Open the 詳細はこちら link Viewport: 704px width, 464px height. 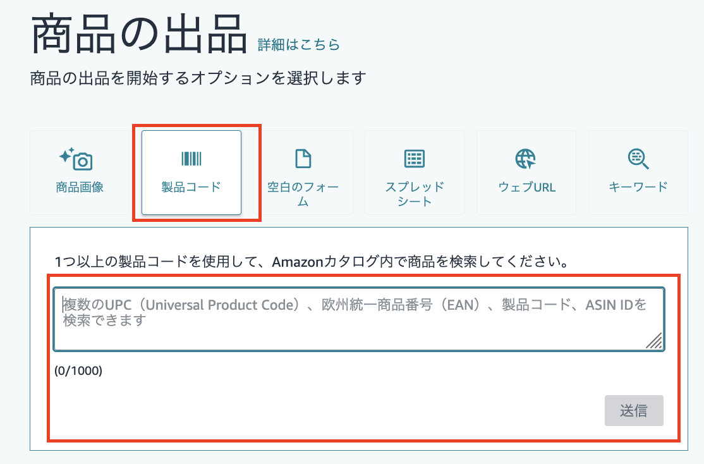(299, 44)
